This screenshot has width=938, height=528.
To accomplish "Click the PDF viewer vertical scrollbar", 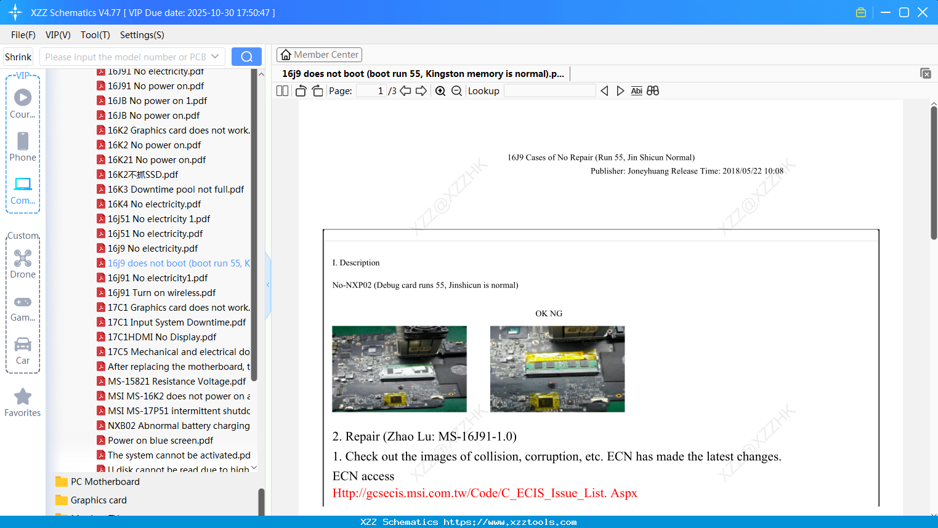I will (934, 172).
